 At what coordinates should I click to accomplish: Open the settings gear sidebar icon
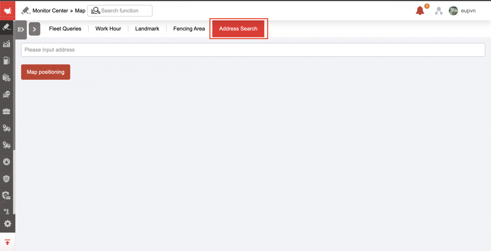click(x=7, y=224)
